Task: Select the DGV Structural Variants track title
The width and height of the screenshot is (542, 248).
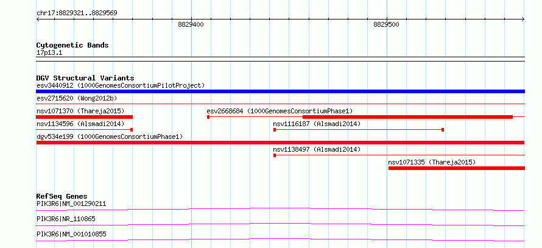Action: [85, 78]
